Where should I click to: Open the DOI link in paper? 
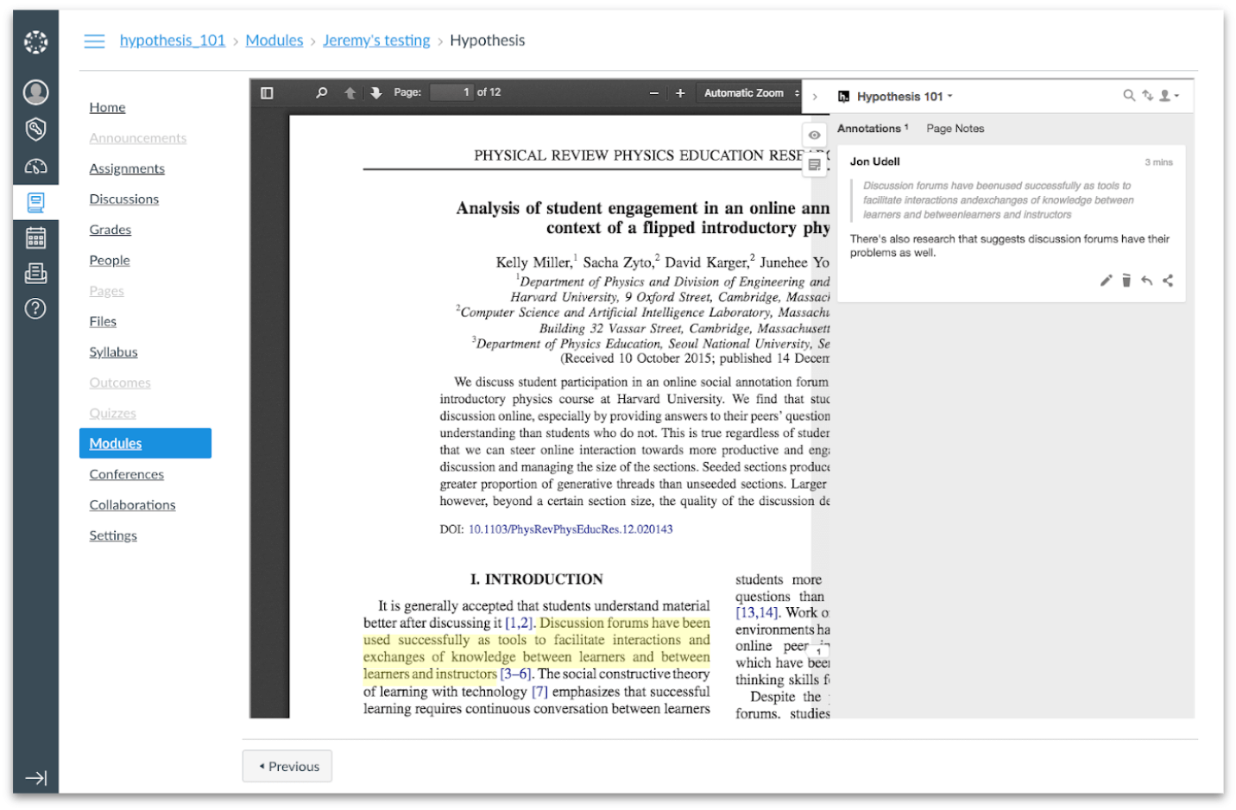coord(570,529)
